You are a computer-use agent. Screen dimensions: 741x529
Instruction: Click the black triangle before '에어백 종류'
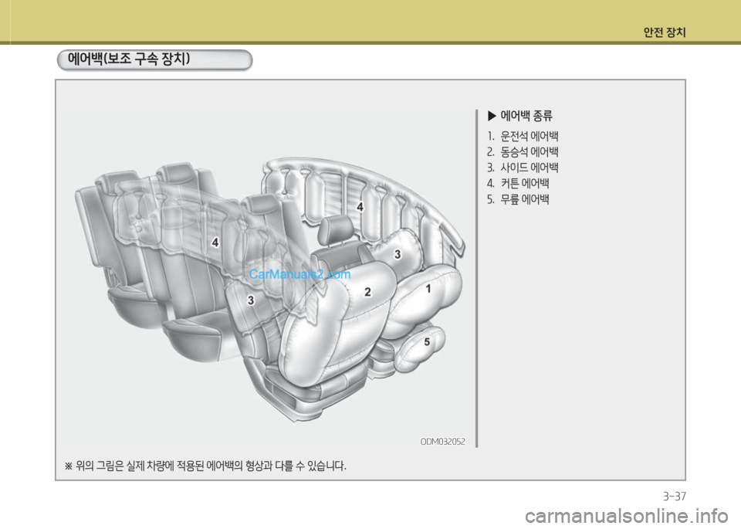[x=492, y=116]
